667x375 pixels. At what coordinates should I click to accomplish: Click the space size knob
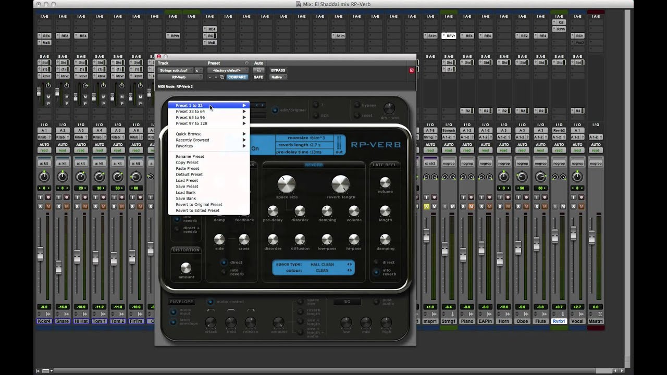click(x=287, y=184)
